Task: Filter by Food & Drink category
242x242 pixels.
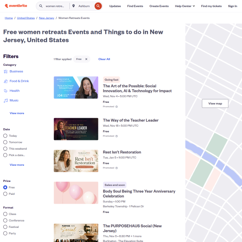Action: [x=19, y=81]
